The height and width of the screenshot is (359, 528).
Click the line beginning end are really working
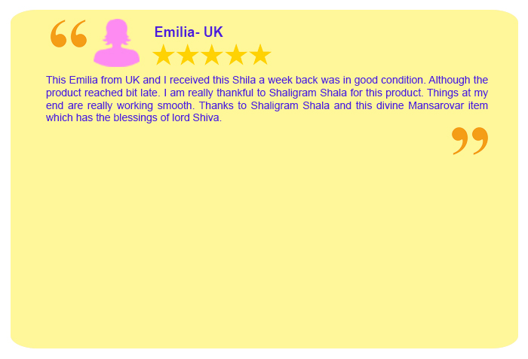point(267,105)
